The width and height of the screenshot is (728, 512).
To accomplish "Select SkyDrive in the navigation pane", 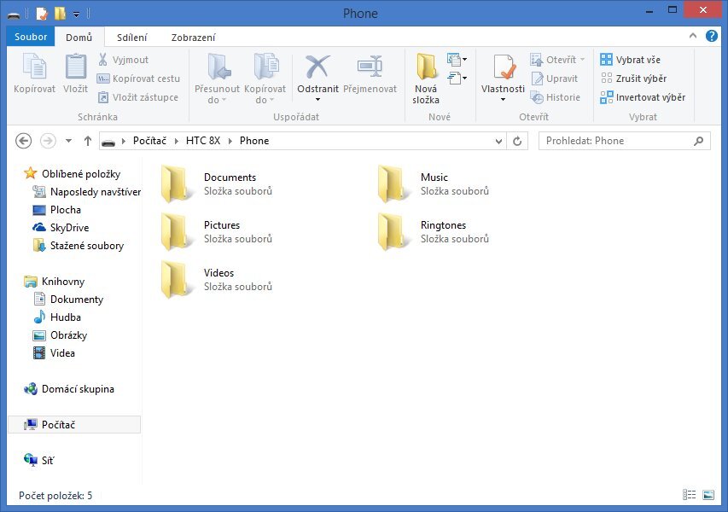I will pos(69,228).
